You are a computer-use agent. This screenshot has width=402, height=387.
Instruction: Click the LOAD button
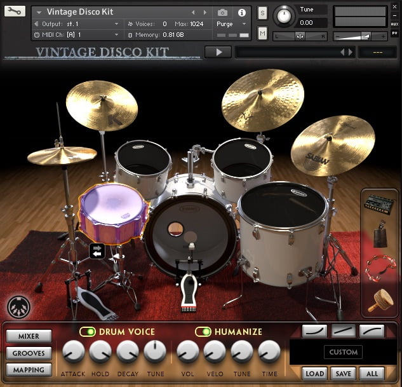[x=314, y=374]
